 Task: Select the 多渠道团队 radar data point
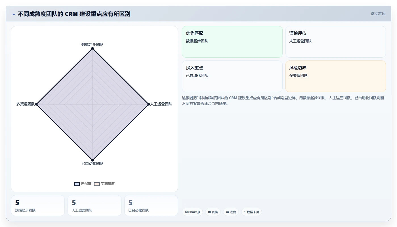tap(36, 104)
